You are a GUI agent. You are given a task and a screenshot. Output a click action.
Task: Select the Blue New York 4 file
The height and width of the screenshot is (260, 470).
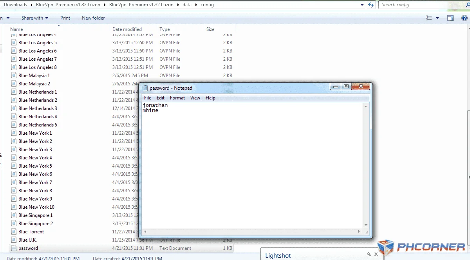35,158
